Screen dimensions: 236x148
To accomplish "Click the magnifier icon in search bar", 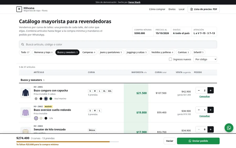I will [23, 44].
